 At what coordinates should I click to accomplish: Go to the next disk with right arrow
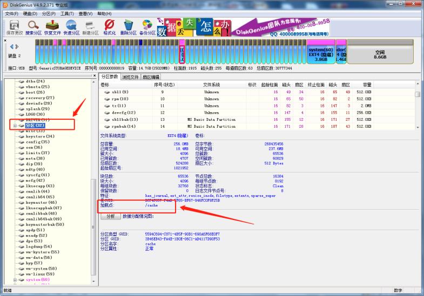[17, 46]
